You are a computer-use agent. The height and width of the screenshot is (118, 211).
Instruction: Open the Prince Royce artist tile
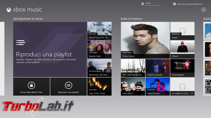pyautogui.click(x=145, y=40)
